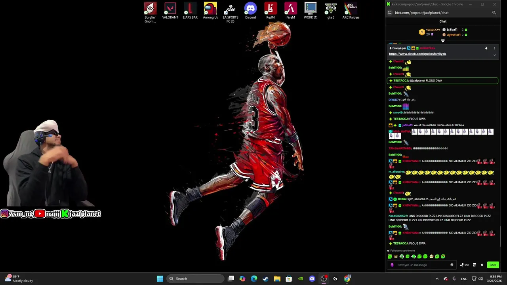Select the Aymn1of1 leaderboard entry
This screenshot has height=285, width=507.
(x=454, y=35)
